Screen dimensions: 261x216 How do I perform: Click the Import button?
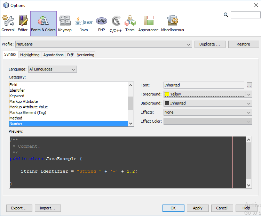click(x=48, y=208)
